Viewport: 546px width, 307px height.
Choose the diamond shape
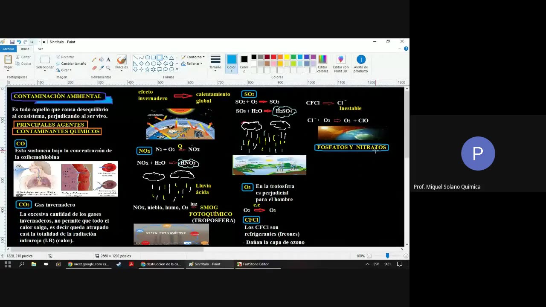click(x=141, y=64)
